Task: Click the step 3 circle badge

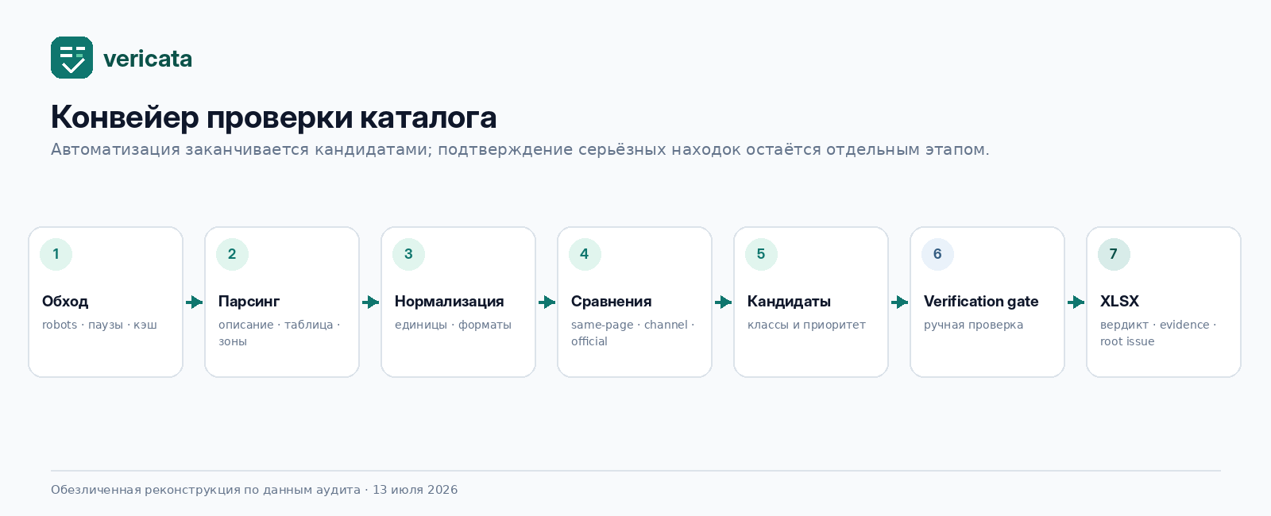Action: [408, 254]
